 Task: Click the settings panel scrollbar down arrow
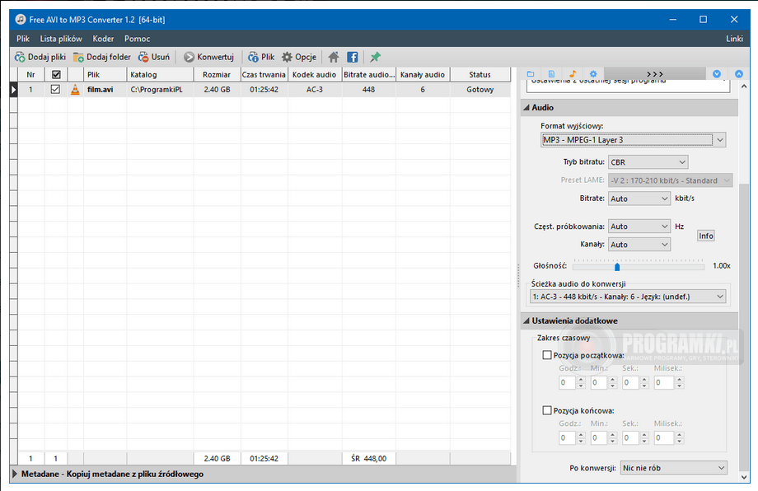(x=744, y=477)
